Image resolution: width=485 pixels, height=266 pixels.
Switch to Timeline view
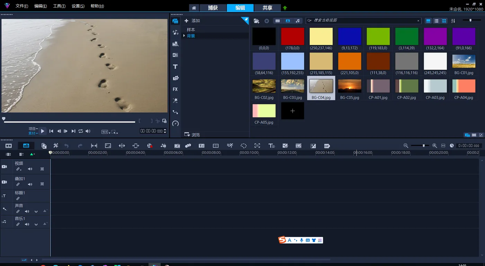[26, 146]
